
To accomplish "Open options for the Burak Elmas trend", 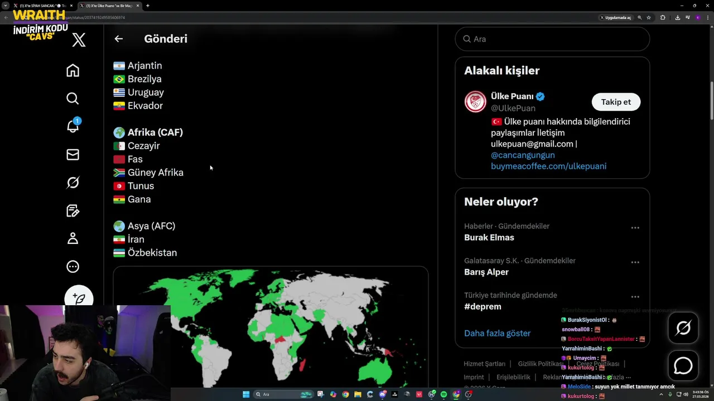I will [635, 228].
